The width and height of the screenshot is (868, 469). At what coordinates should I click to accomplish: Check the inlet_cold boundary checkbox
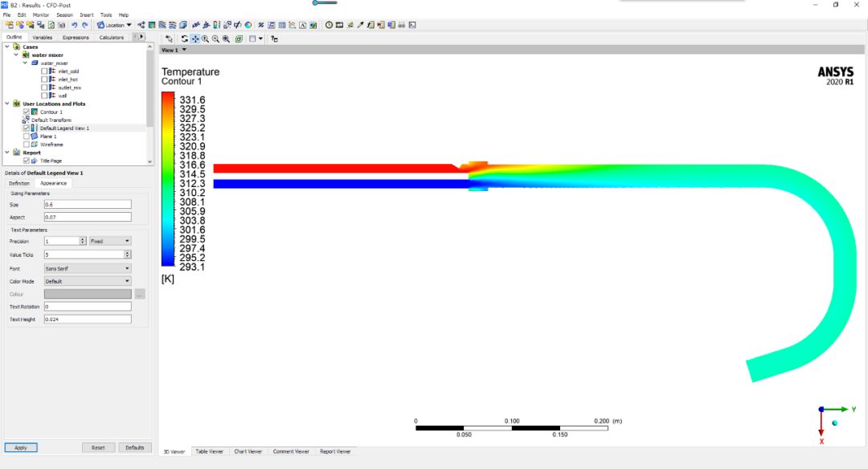tap(44, 71)
